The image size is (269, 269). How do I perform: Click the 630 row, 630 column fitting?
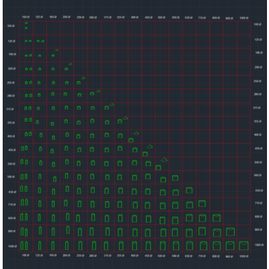pos(189,190)
